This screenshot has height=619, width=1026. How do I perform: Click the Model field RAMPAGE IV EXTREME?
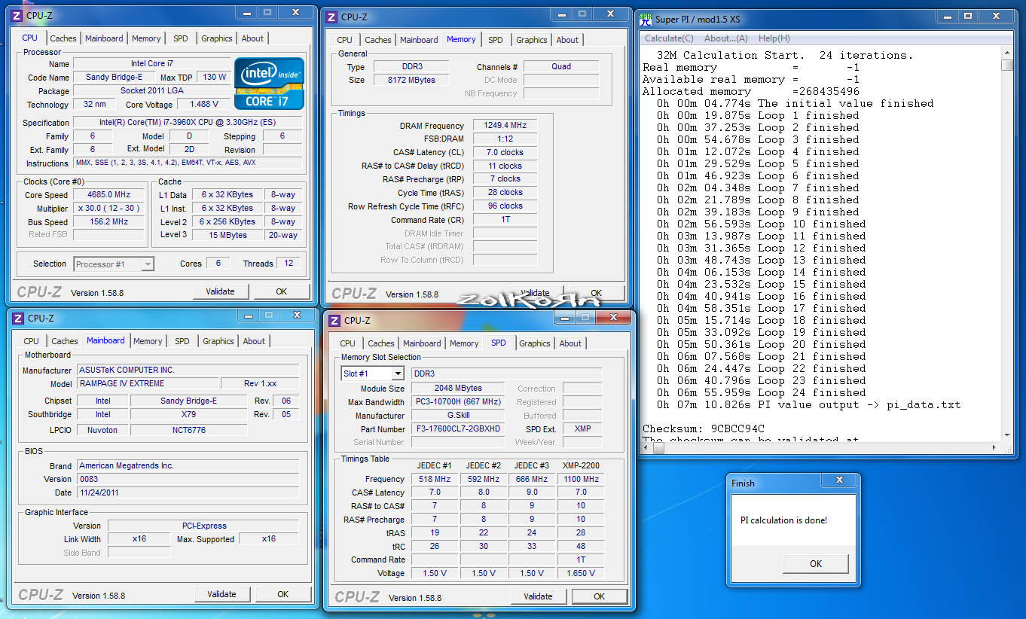tap(148, 384)
